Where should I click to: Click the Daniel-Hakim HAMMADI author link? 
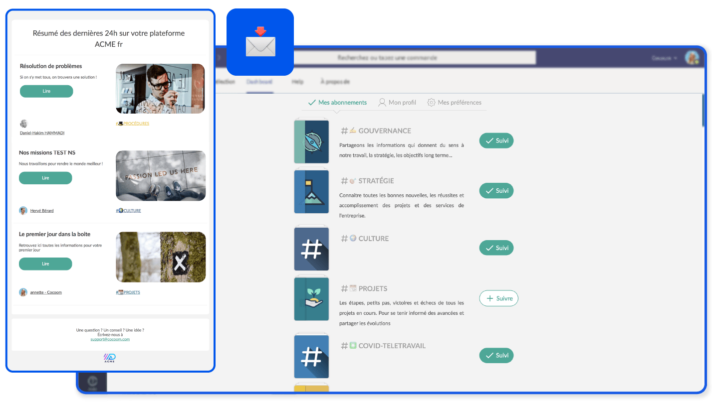pos(42,133)
